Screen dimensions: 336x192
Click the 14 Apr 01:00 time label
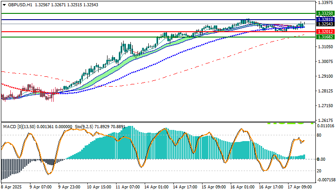[x=156, y=187]
